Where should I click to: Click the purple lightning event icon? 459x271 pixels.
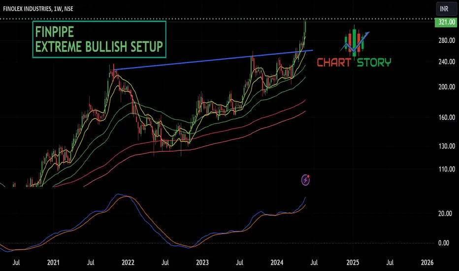306,180
